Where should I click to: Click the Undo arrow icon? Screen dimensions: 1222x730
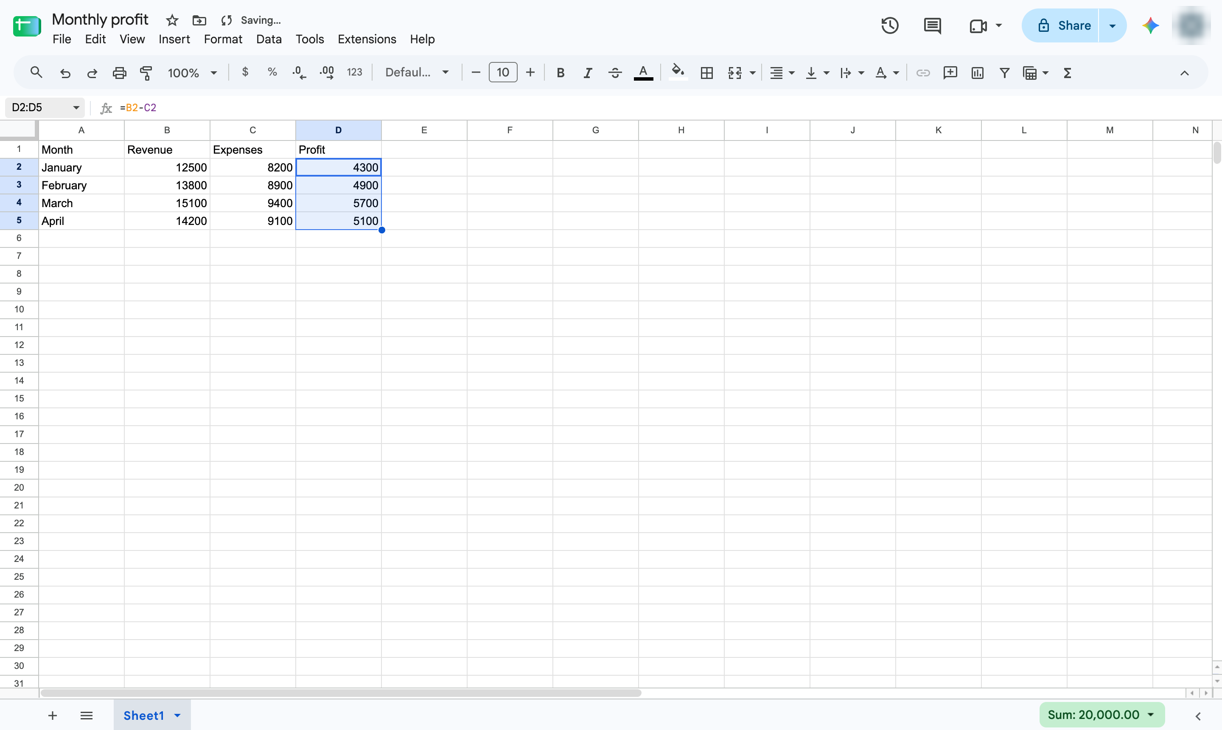65,73
